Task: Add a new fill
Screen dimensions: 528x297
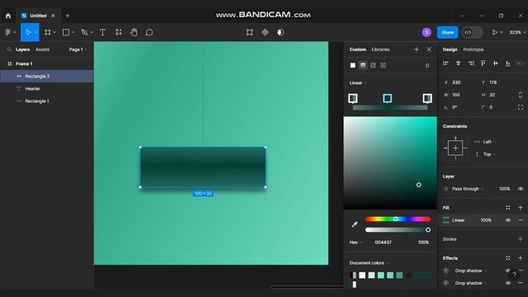Action: 521,208
